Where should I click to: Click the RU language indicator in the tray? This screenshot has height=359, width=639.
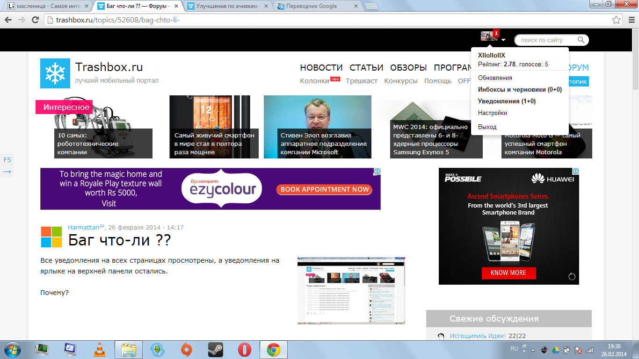click(x=514, y=349)
